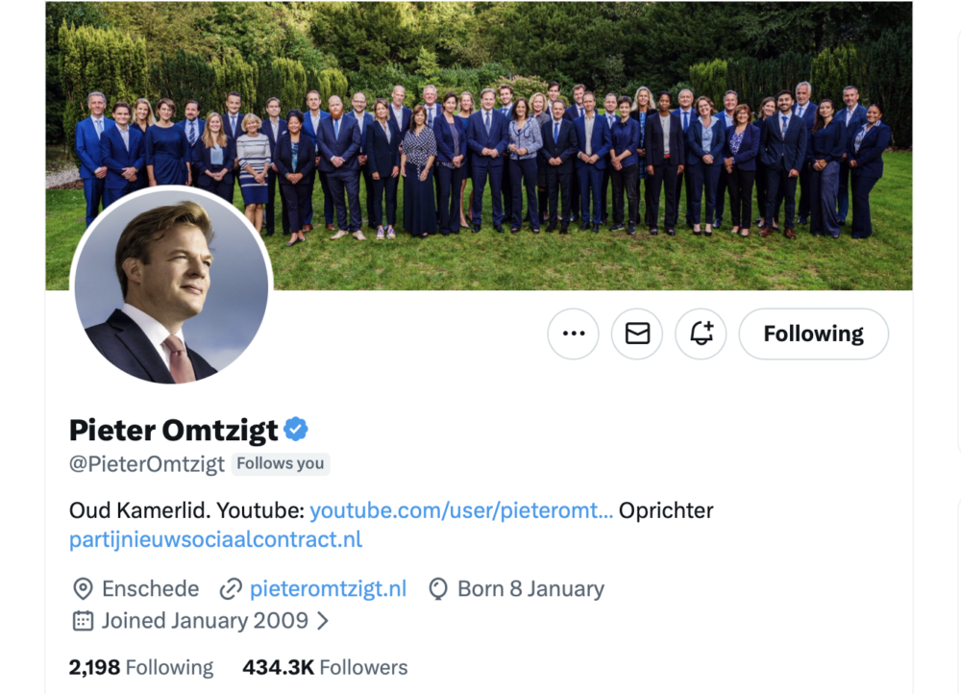Click the blue verified badge

296,430
